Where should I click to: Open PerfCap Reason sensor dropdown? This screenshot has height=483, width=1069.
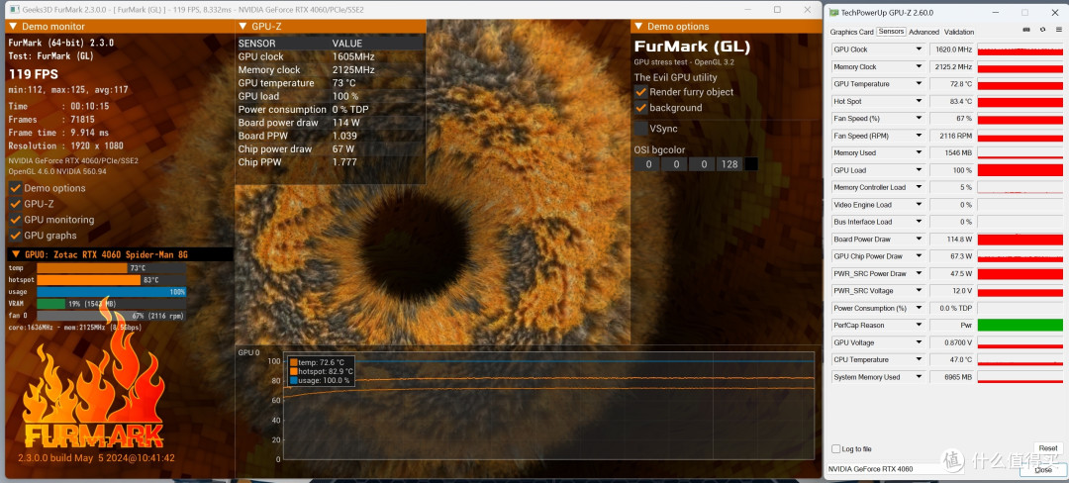919,326
